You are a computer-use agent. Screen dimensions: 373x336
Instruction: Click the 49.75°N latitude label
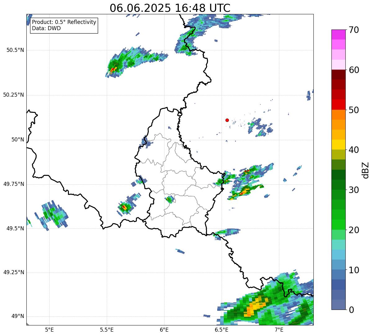click(x=14, y=184)
